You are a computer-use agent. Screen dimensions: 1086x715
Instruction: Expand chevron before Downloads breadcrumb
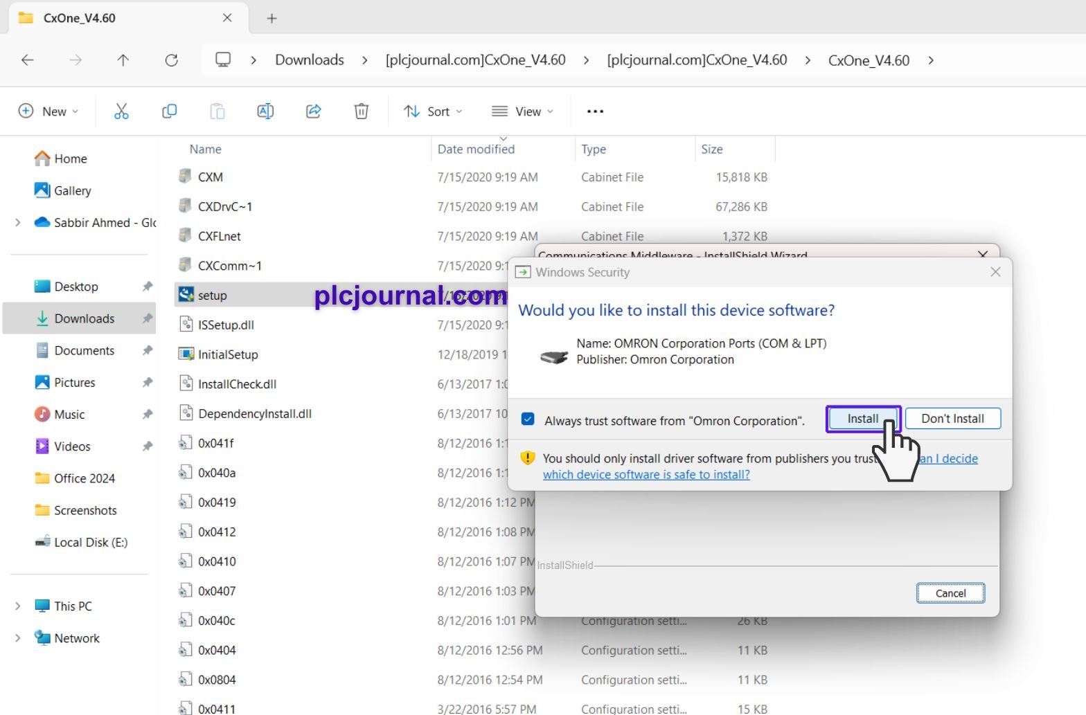tap(253, 60)
